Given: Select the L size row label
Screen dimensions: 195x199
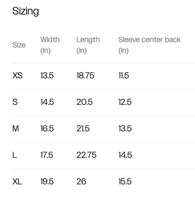Looking at the screenshot, I should [15, 155].
